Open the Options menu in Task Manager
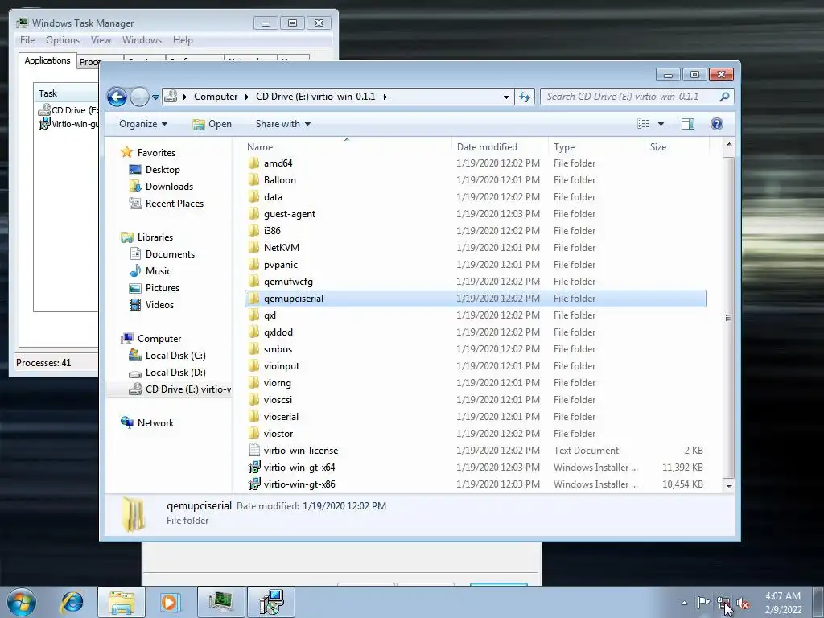The image size is (824, 618). [63, 40]
